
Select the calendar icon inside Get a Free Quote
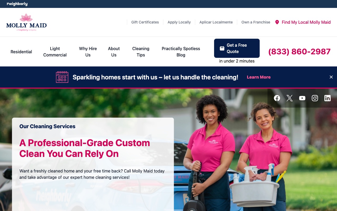(x=222, y=48)
